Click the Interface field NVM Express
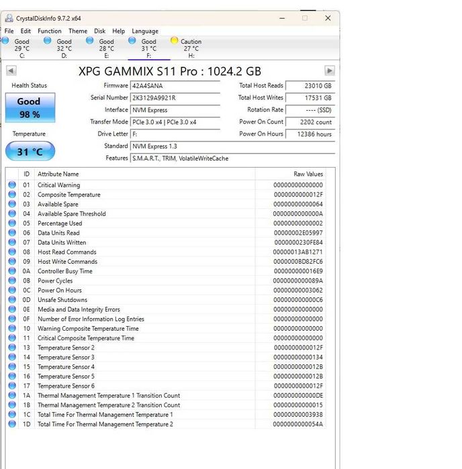The image size is (462, 469). coord(175,110)
